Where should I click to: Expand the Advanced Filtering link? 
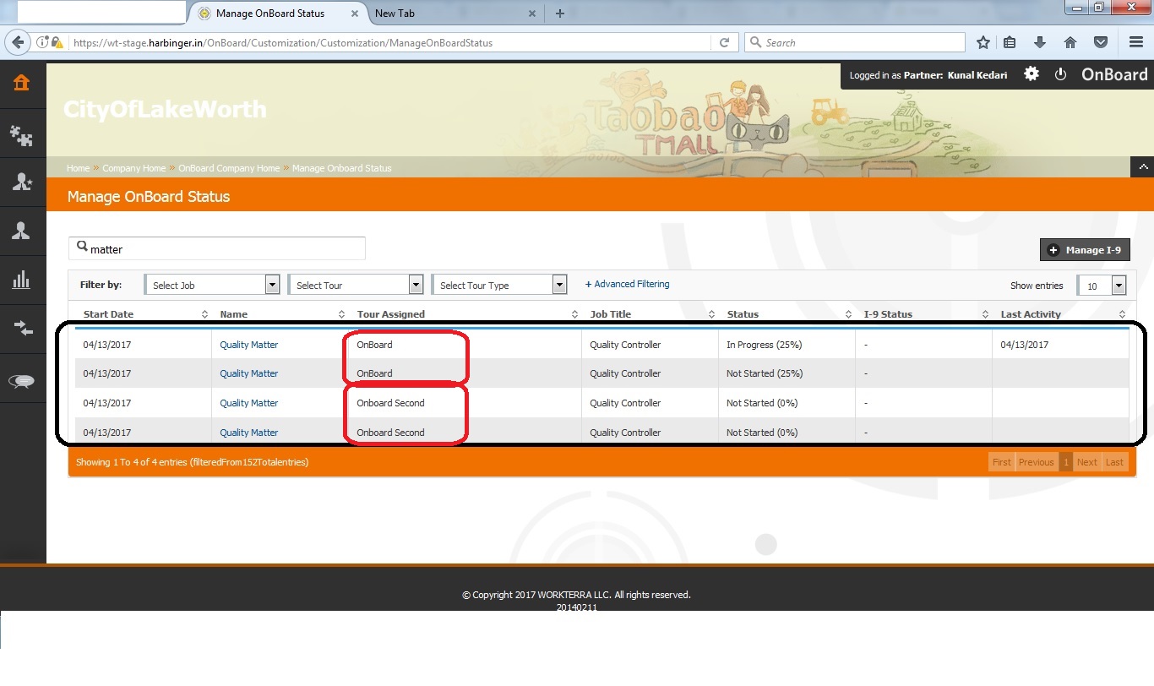(627, 285)
